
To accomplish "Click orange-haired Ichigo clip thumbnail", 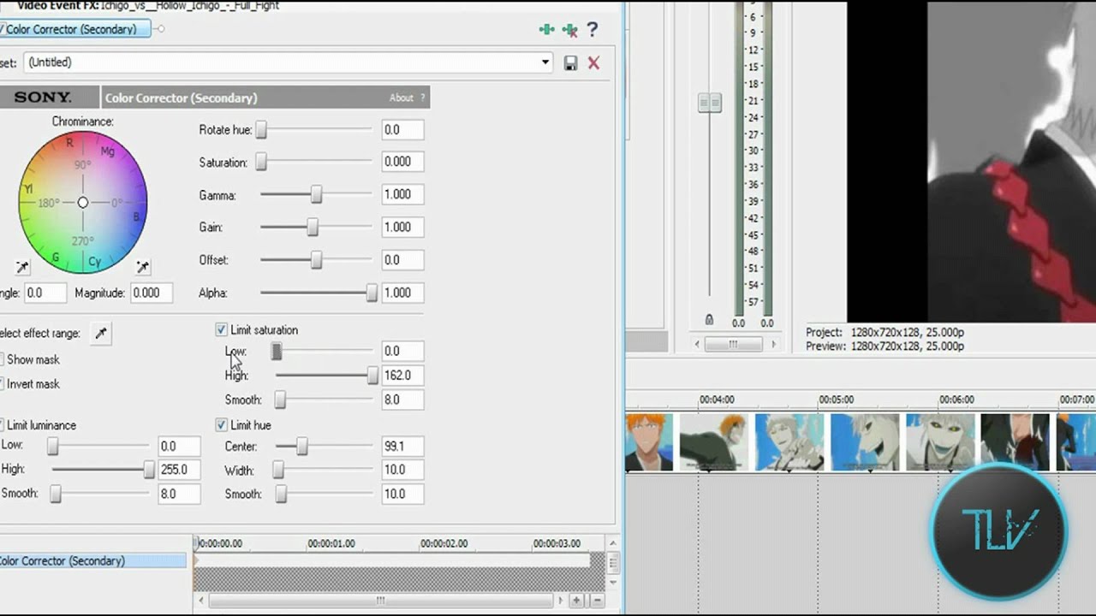I will tap(649, 442).
